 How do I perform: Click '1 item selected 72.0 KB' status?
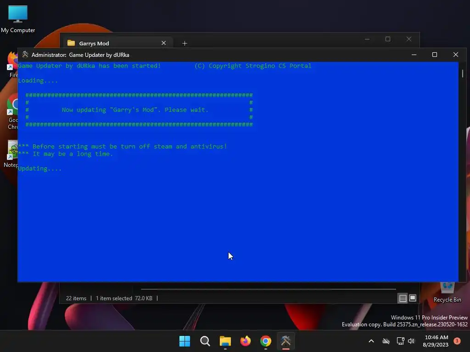[x=124, y=298]
